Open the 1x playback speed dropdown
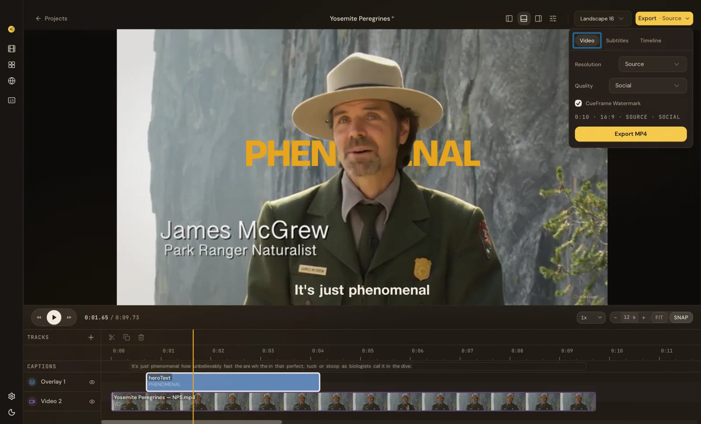Viewport: 701px width, 424px height. [591, 318]
